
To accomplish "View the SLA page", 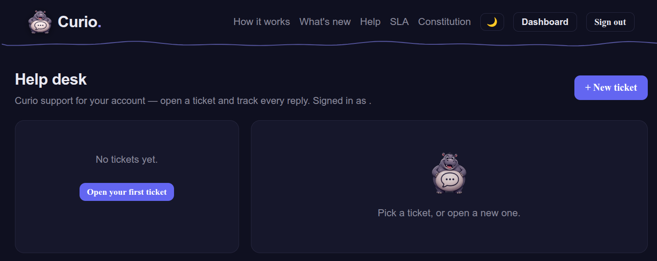I will pyautogui.click(x=399, y=22).
